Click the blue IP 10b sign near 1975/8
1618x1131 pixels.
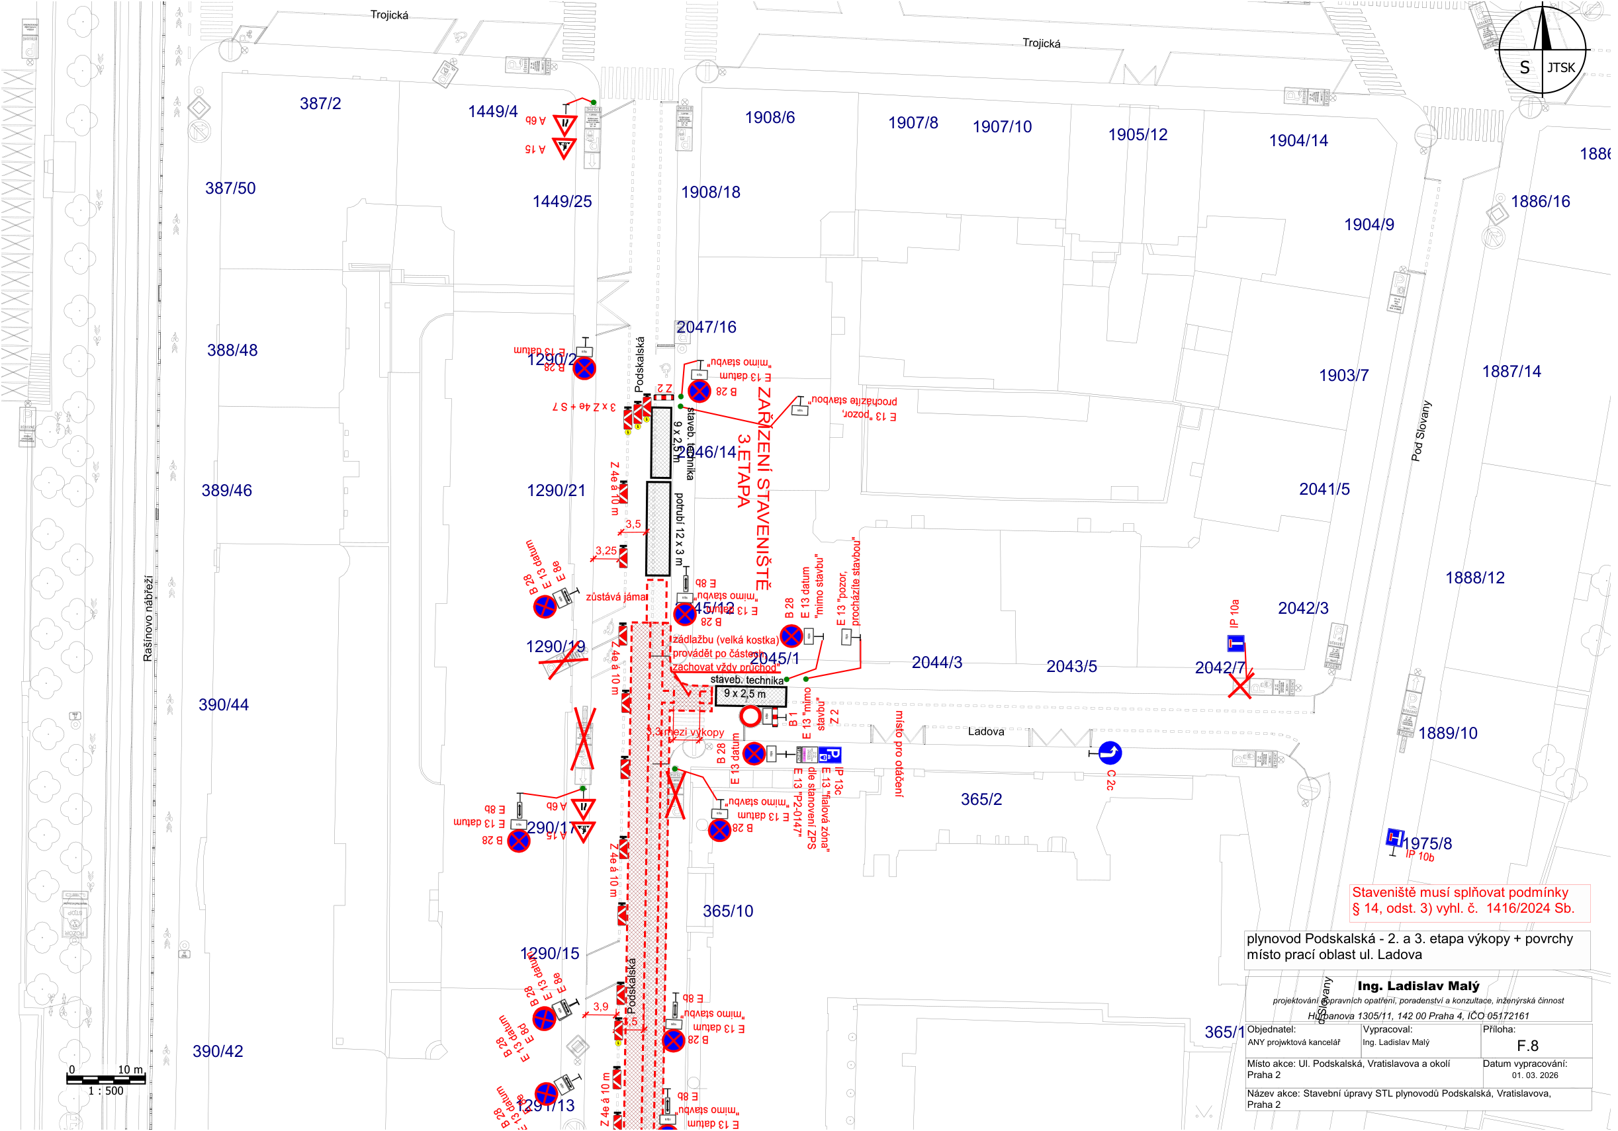[1394, 838]
